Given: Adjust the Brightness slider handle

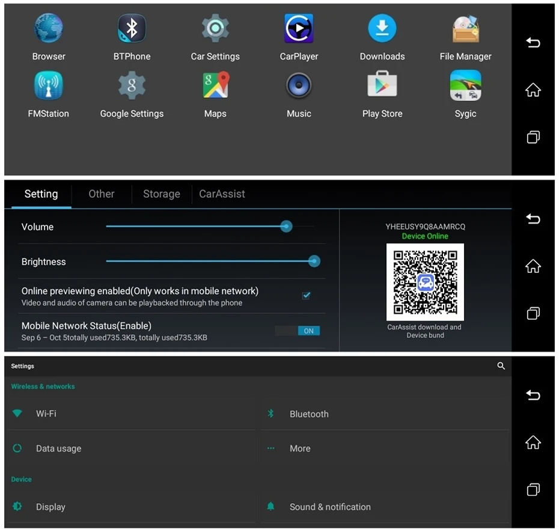Looking at the screenshot, I should [314, 261].
